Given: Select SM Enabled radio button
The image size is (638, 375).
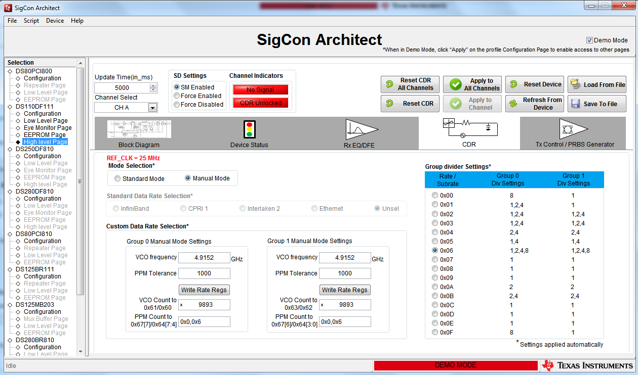Looking at the screenshot, I should (x=177, y=87).
